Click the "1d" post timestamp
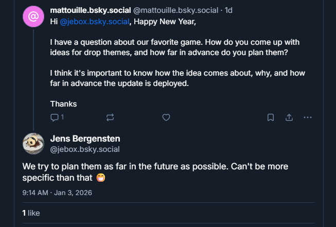The width and height of the screenshot is (336, 227). [x=228, y=11]
